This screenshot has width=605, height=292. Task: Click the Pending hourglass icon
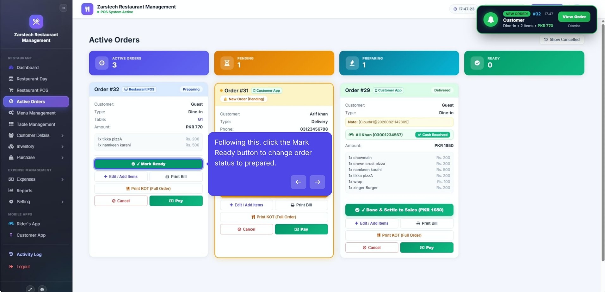tap(227, 63)
